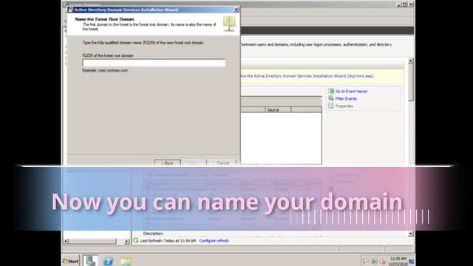Click the Properties label in the events panel
Image resolution: width=473 pixels, height=266 pixels.
click(x=344, y=106)
